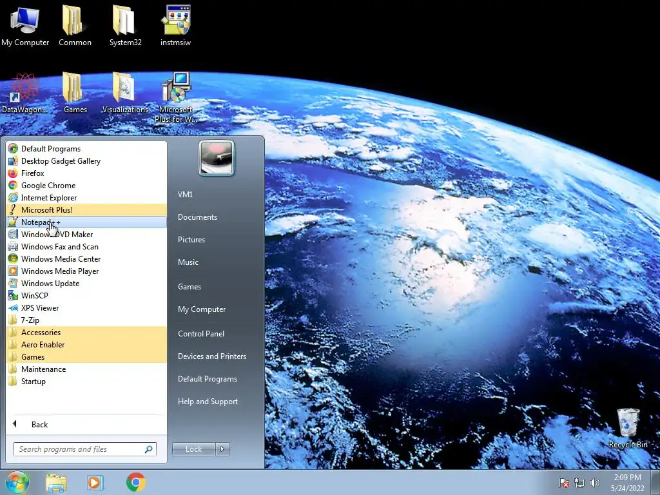Image resolution: width=660 pixels, height=495 pixels.
Task: Open Windows Fax and Scan
Action: point(87,247)
